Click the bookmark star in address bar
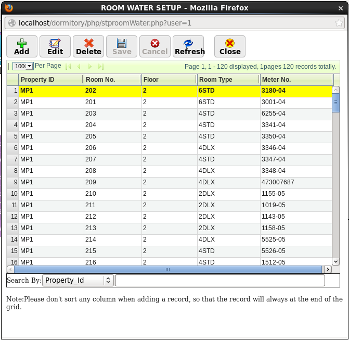 (339, 23)
